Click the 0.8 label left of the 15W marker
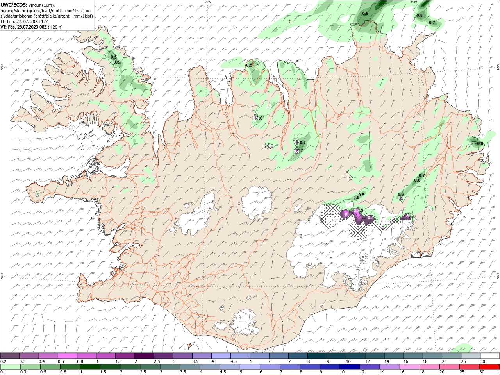Image resolution: width=500 pixels, height=375 pixels. 366,14
